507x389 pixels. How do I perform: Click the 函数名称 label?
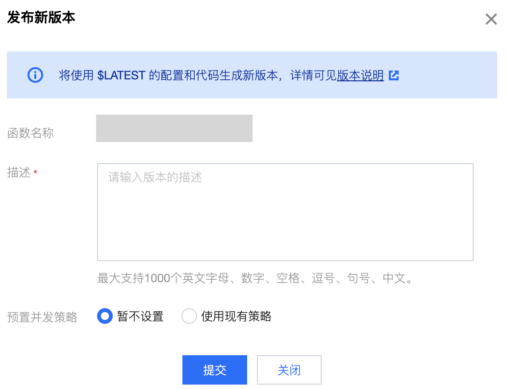click(30, 133)
